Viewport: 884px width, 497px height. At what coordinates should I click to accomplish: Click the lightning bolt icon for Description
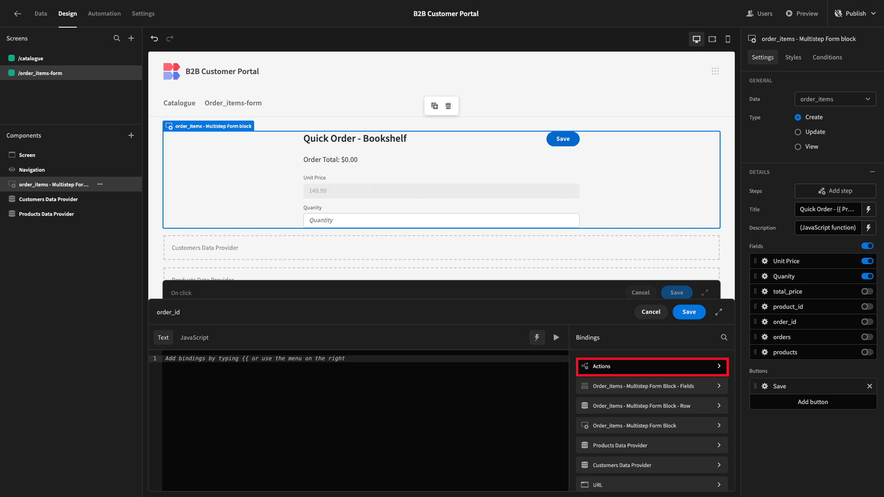coord(869,228)
